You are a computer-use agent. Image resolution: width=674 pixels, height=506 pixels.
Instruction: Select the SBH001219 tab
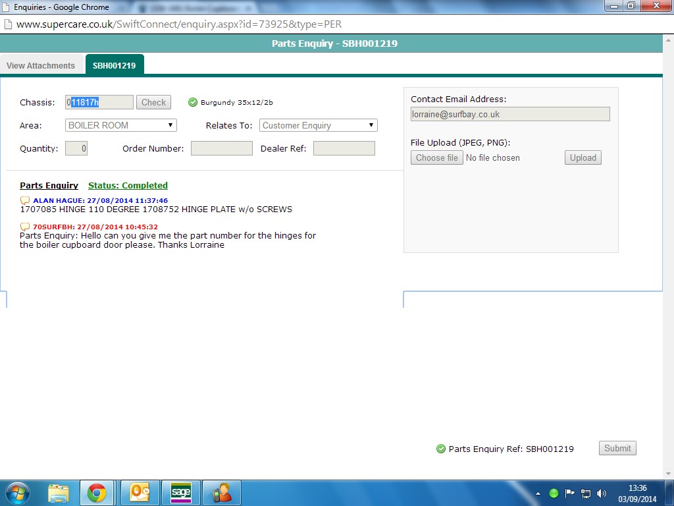(114, 66)
